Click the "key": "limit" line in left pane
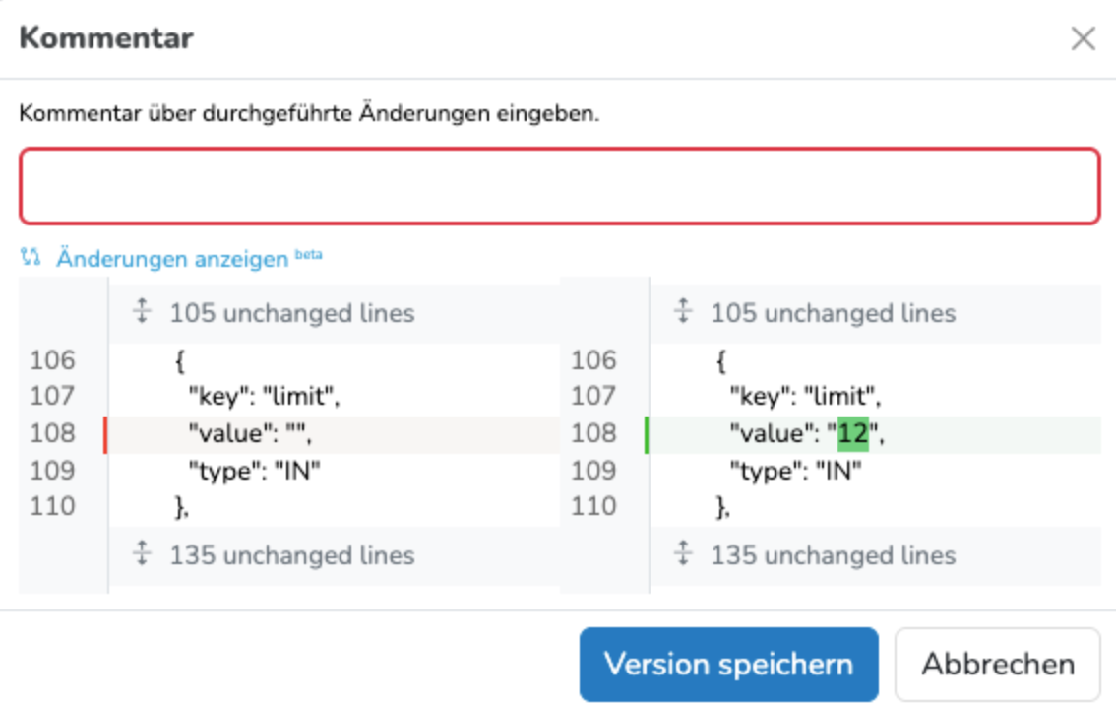Viewport: 1116px width, 705px height. 264,397
